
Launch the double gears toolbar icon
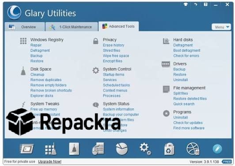point(145,149)
